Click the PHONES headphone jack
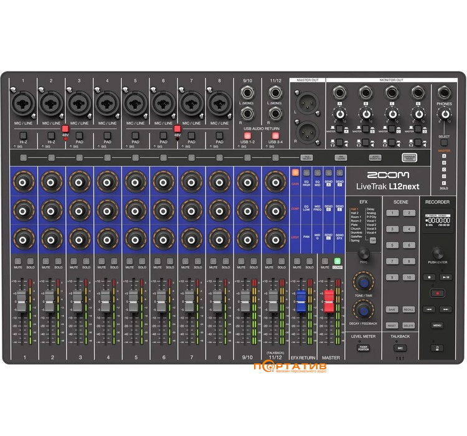Screen dimensions: 467x436 (444, 92)
